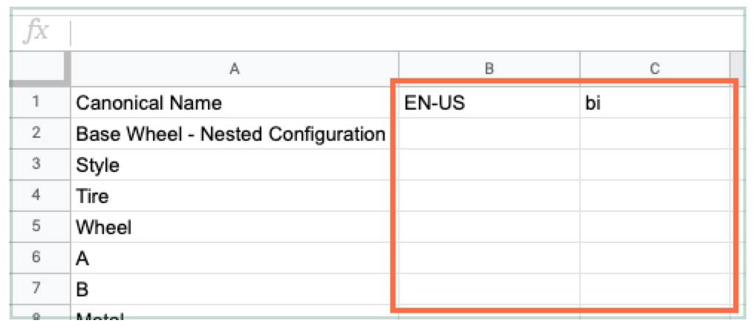The width and height of the screenshot is (753, 326).
Task: Select row 3 header
Action: pyautogui.click(x=36, y=164)
